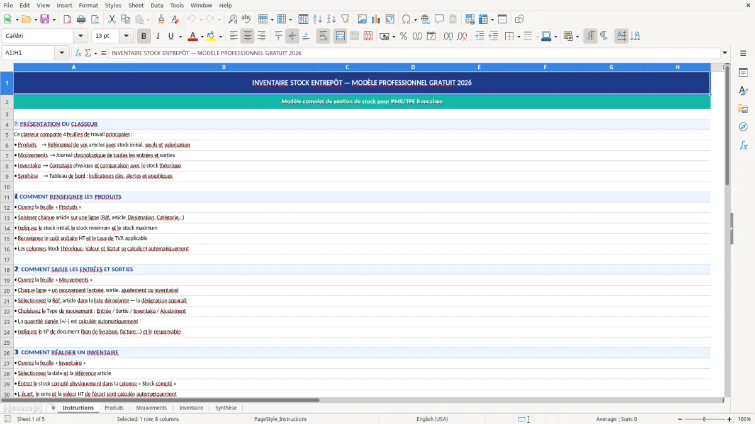Switch to the Synthèse sheet tab

click(x=226, y=408)
